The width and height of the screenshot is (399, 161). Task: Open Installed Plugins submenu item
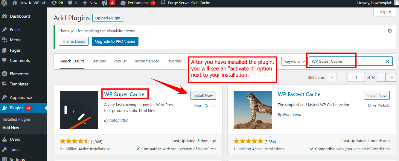pos(17,119)
